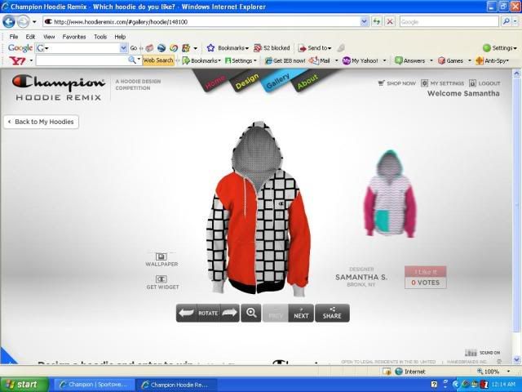Click in the Yahoo search input field
This screenshot has width=522, height=392.
pos(82,60)
